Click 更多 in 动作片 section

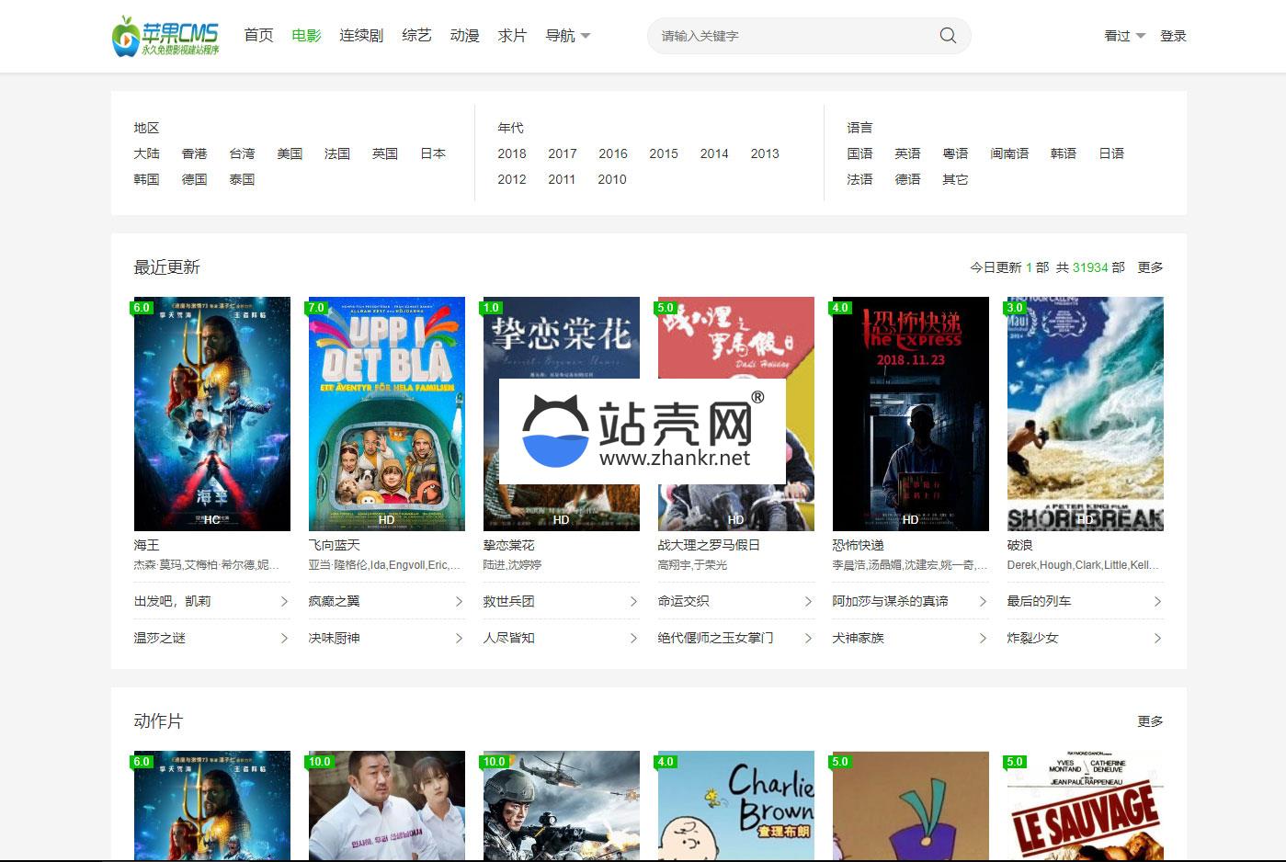pyautogui.click(x=1150, y=721)
